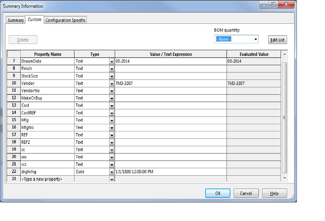
Task: Switch to the Summary tab
Action: click(x=16, y=20)
